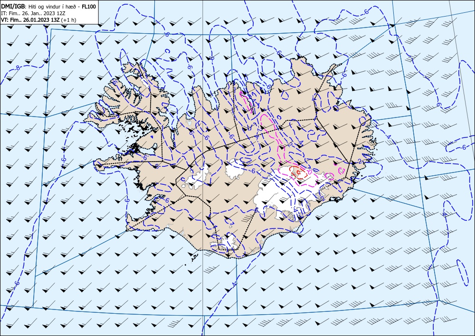Click the "FL100" flight level label
475x336 pixels.
tap(89, 7)
